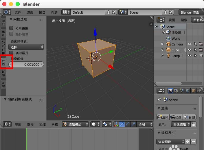Collapse the Scene tree in outliner
The width and height of the screenshot is (204, 150).
point(157,27)
